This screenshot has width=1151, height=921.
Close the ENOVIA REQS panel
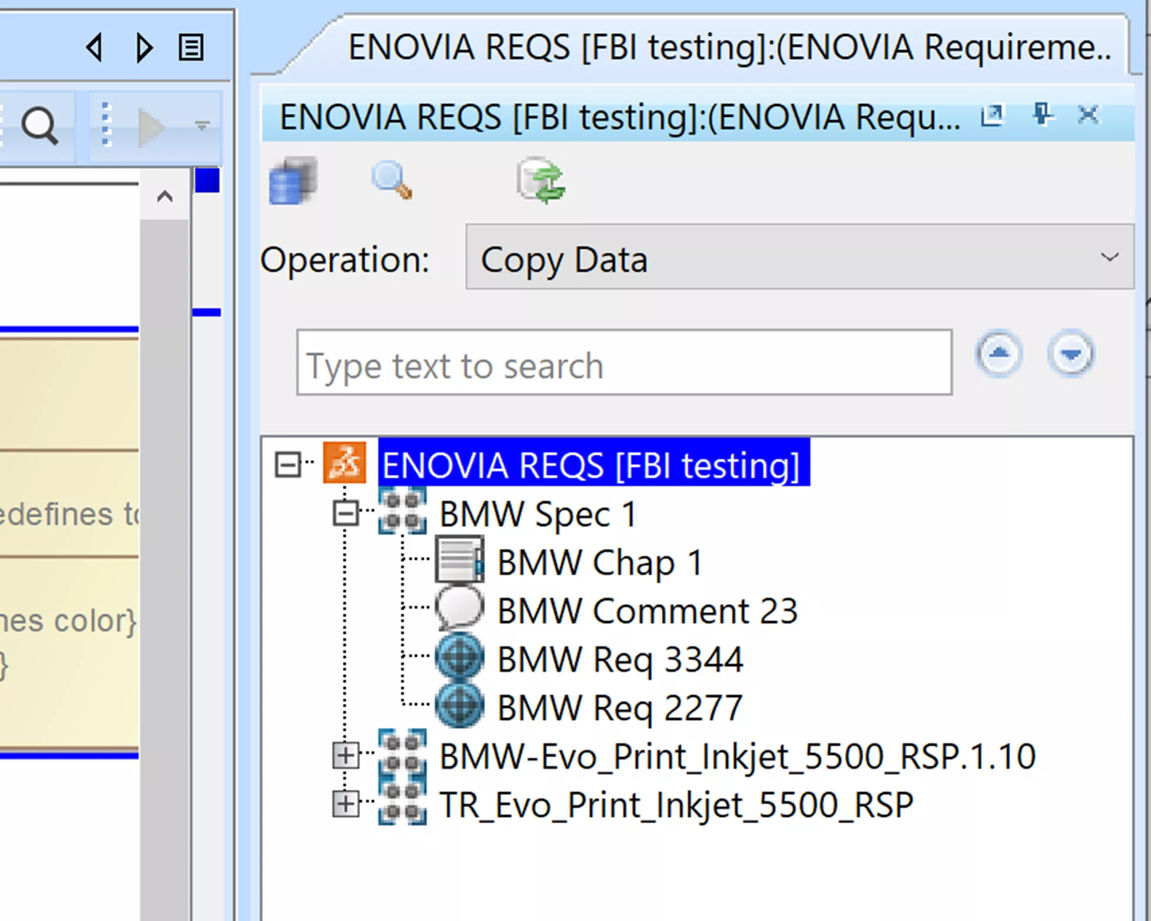[x=1088, y=114]
